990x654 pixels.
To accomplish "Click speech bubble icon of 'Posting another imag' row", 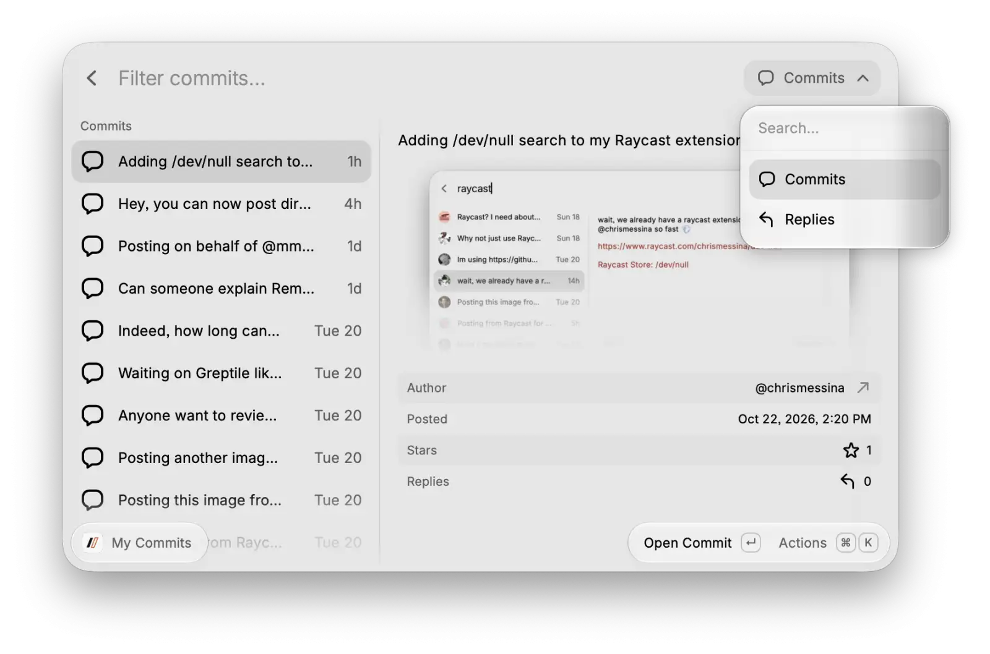I will pyautogui.click(x=93, y=458).
